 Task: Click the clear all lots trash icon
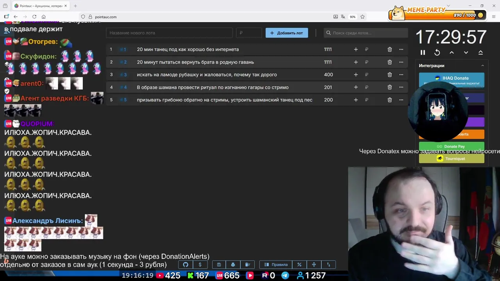pyautogui.click(x=247, y=265)
